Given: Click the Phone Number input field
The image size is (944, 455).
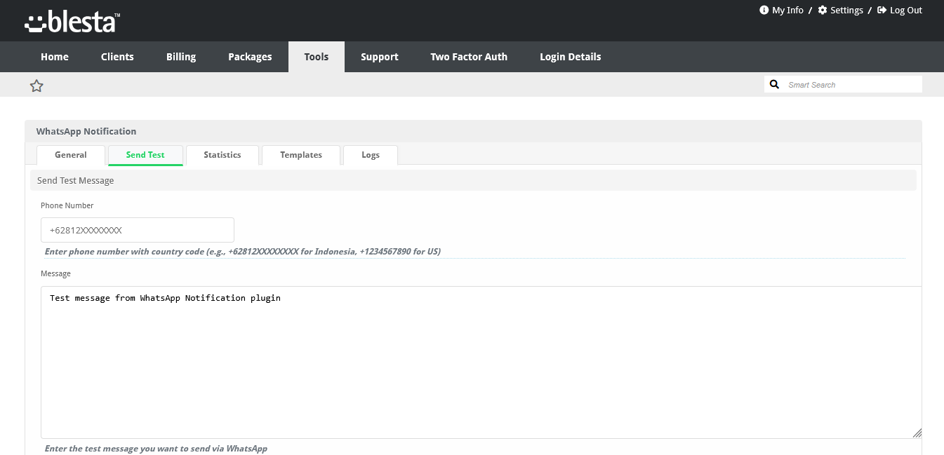Looking at the screenshot, I should (x=138, y=230).
